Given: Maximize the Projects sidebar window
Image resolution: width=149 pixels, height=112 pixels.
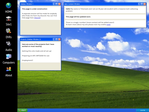Looking at the screenshot, I should 57,39.
